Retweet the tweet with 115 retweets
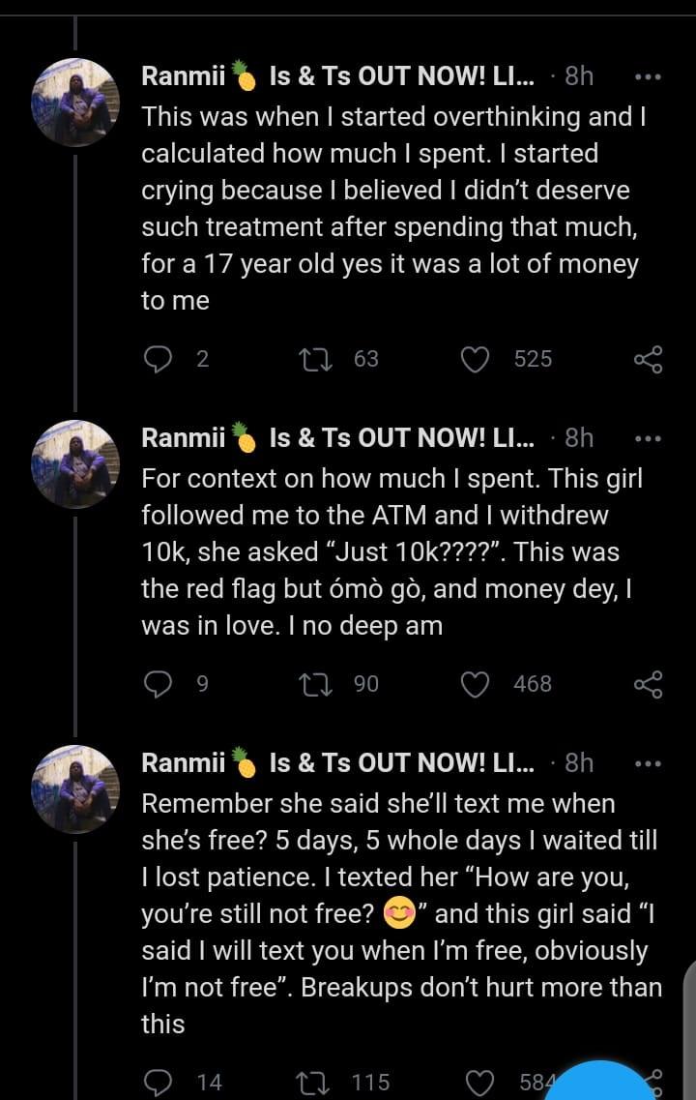696x1100 pixels. point(312,1082)
